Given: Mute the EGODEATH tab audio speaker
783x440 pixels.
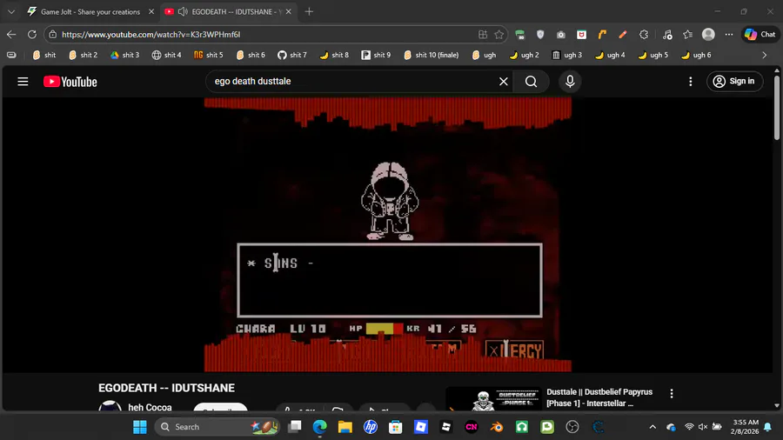Looking at the screenshot, I should click(183, 11).
